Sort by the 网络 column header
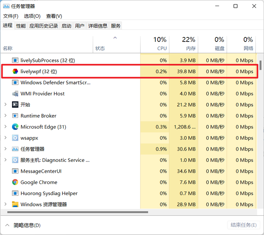Viewport: 264px width, 235px height. tap(241, 44)
